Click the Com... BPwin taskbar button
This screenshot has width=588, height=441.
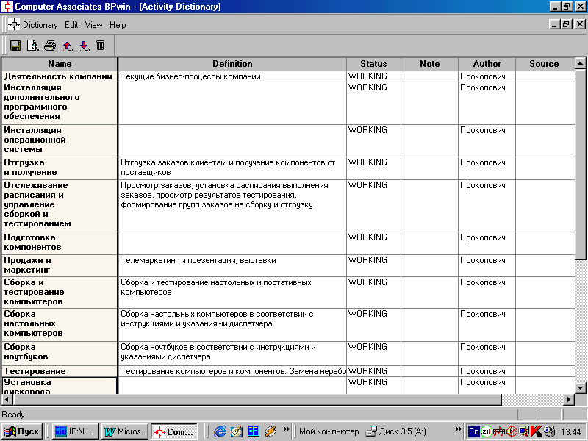(174, 431)
